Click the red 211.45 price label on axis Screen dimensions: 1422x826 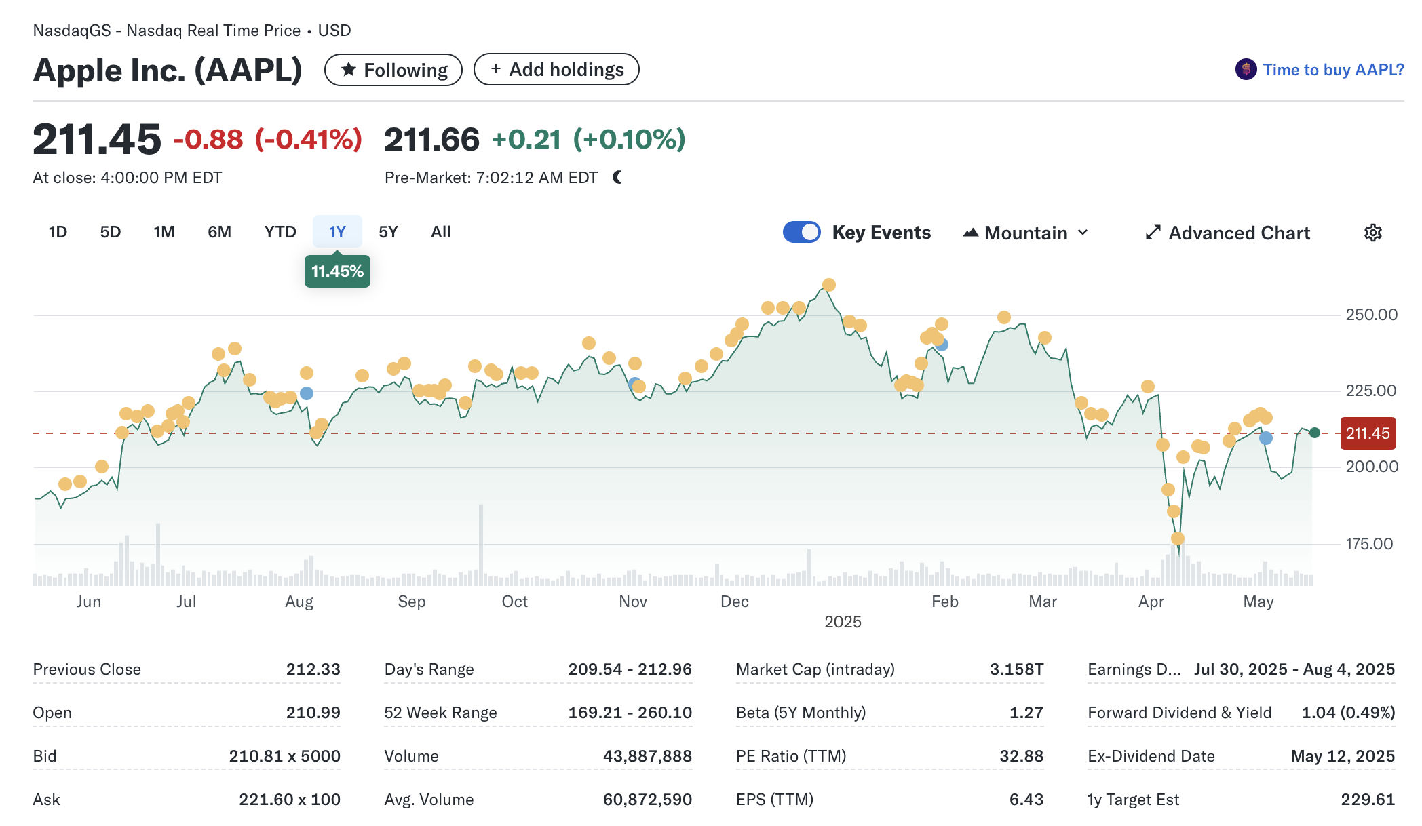click(1368, 433)
